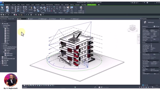Screen dimensions: 160x90
Task: Expand the Elevations (Building Elevation) node
Action: coord(2,47)
